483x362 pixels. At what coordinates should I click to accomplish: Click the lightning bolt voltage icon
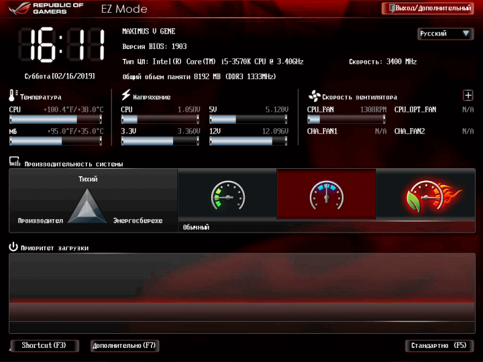point(125,95)
